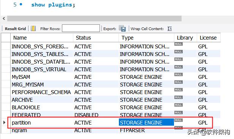This screenshot has height=139, width=234.
Task: Select the PERFORMANCE_SCHEMA name cell
Action: 42,92
